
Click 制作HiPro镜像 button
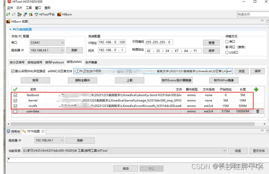(224, 80)
